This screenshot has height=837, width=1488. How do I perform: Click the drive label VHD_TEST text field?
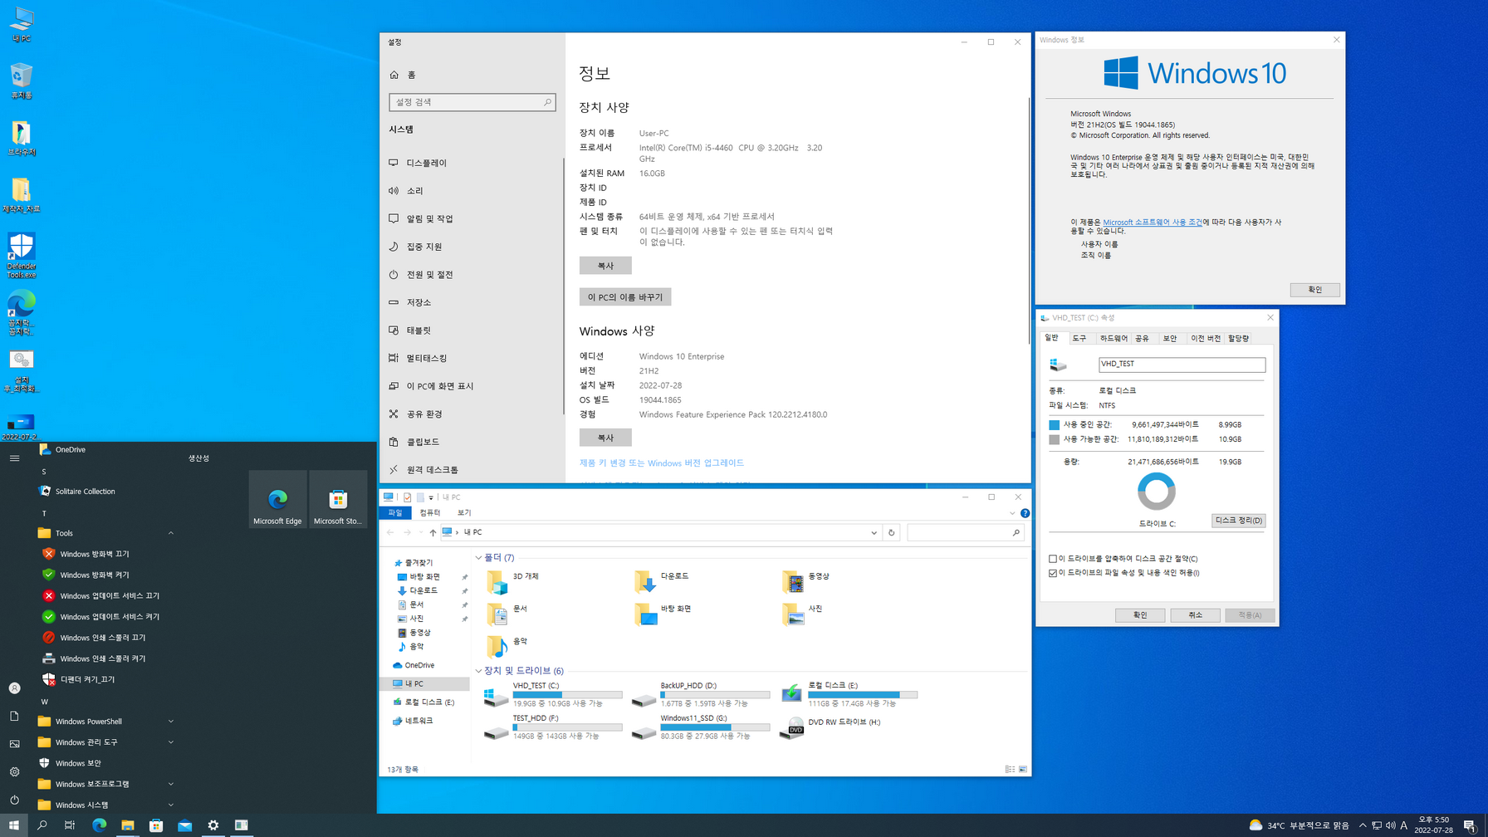pos(1182,365)
